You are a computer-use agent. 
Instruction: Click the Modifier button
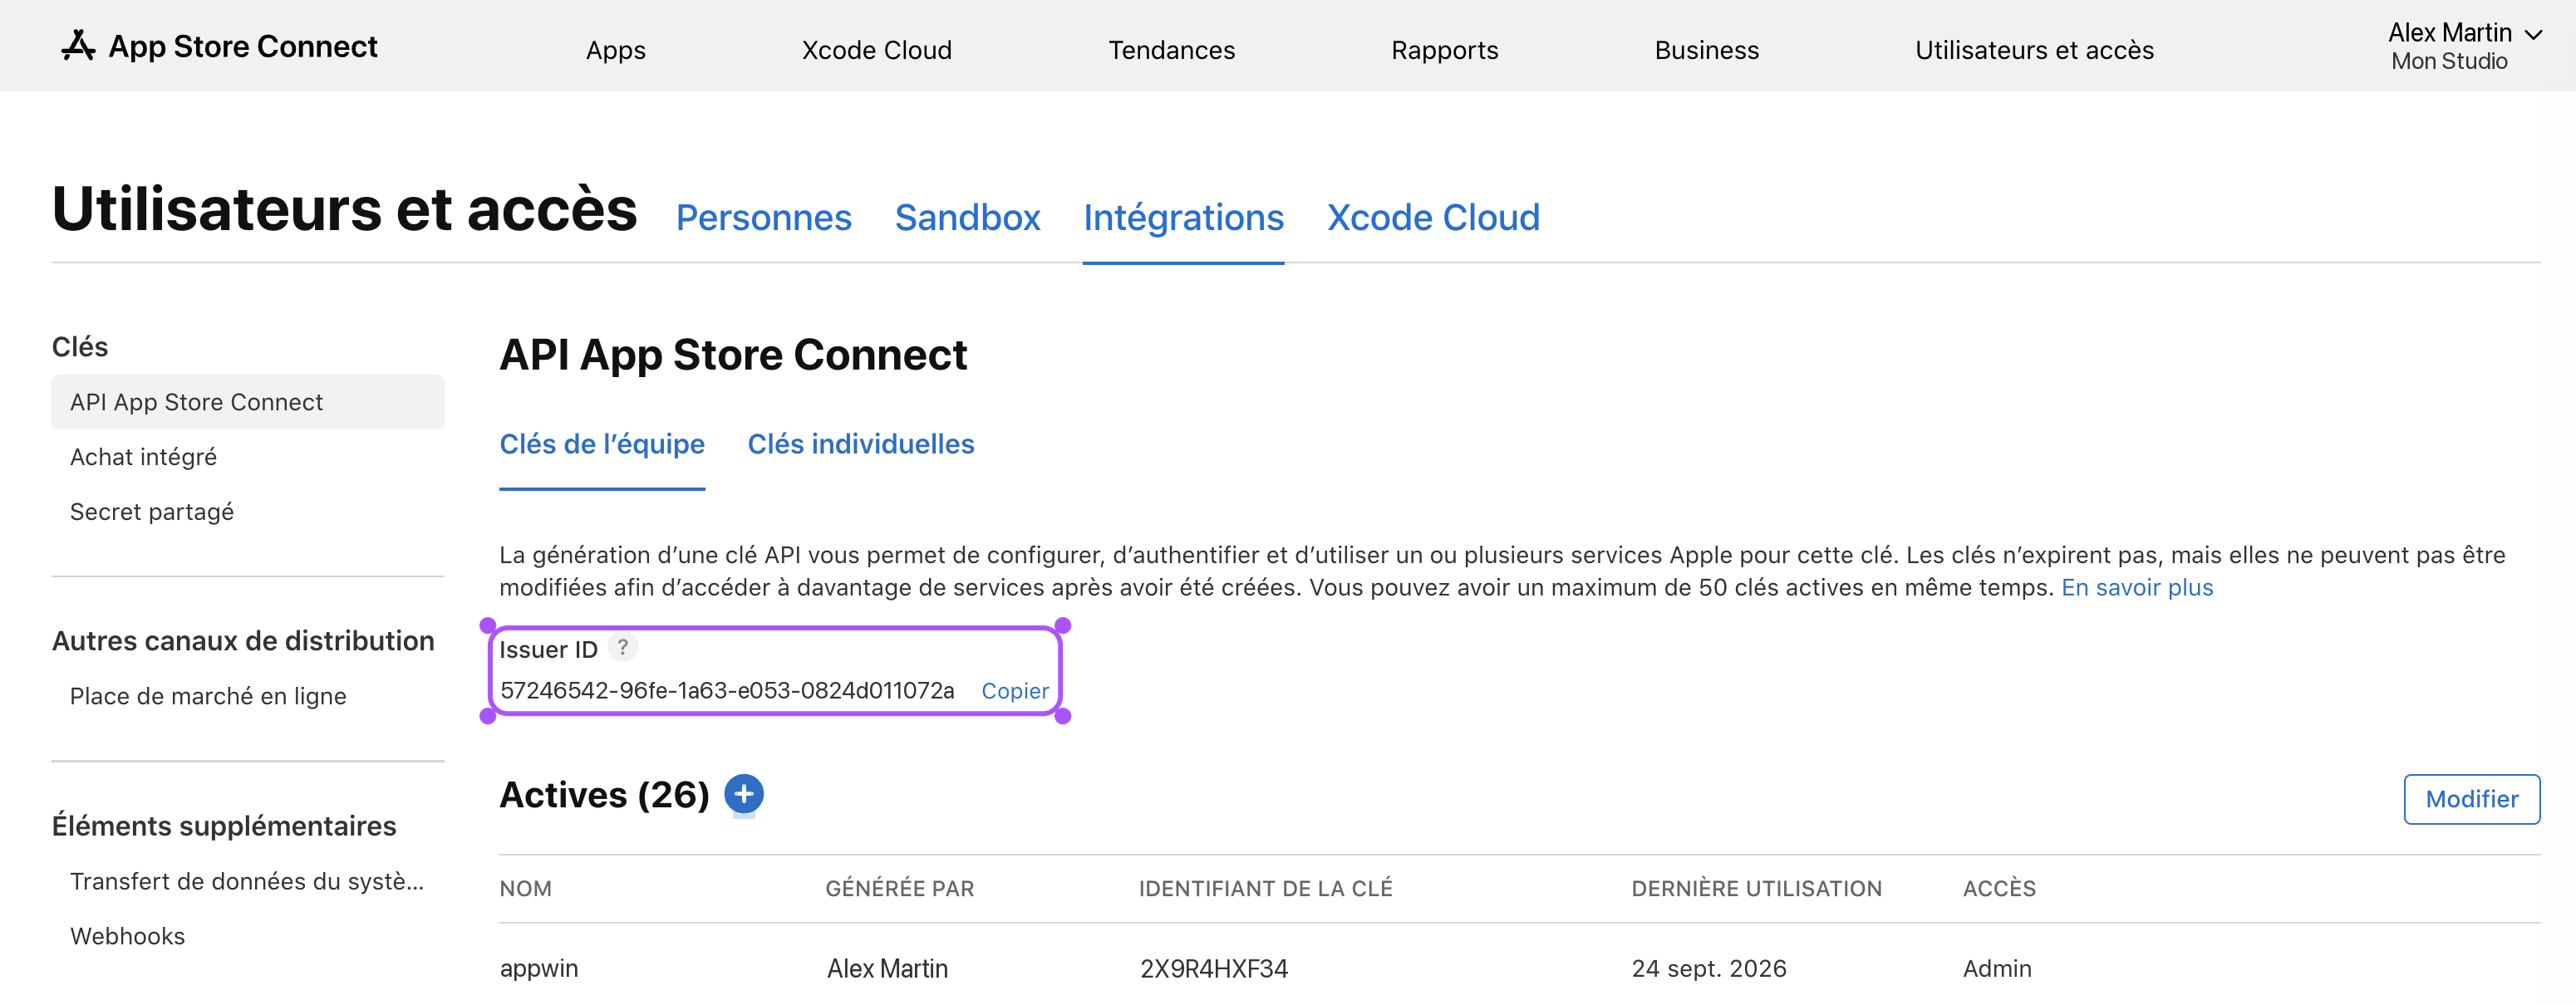(x=2472, y=799)
